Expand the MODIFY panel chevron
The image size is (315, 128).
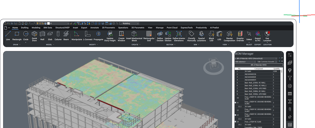97,45
